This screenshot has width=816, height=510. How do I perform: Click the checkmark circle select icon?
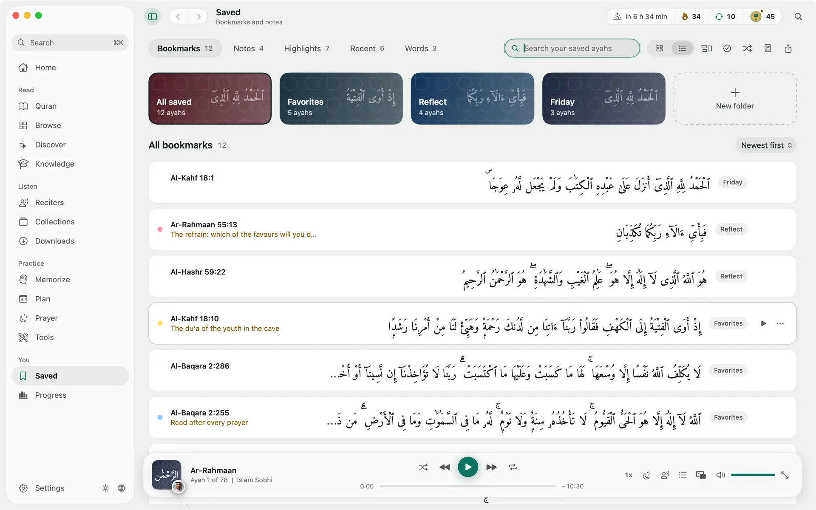(727, 48)
